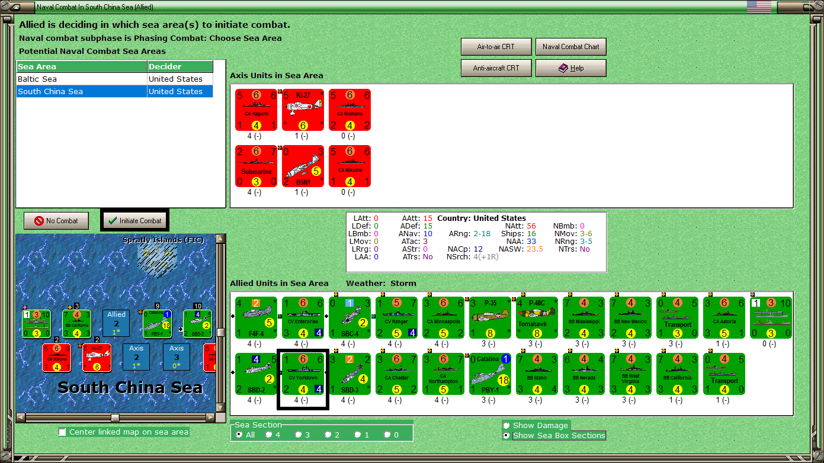824x463 pixels.
Task: Select the CV Enterprise carrier unit
Action: point(303,318)
